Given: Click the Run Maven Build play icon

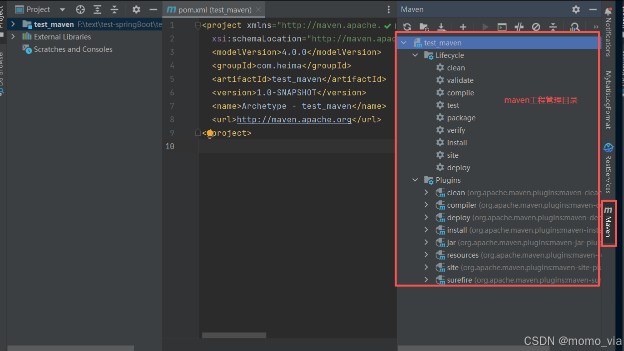Looking at the screenshot, I should pos(485,27).
